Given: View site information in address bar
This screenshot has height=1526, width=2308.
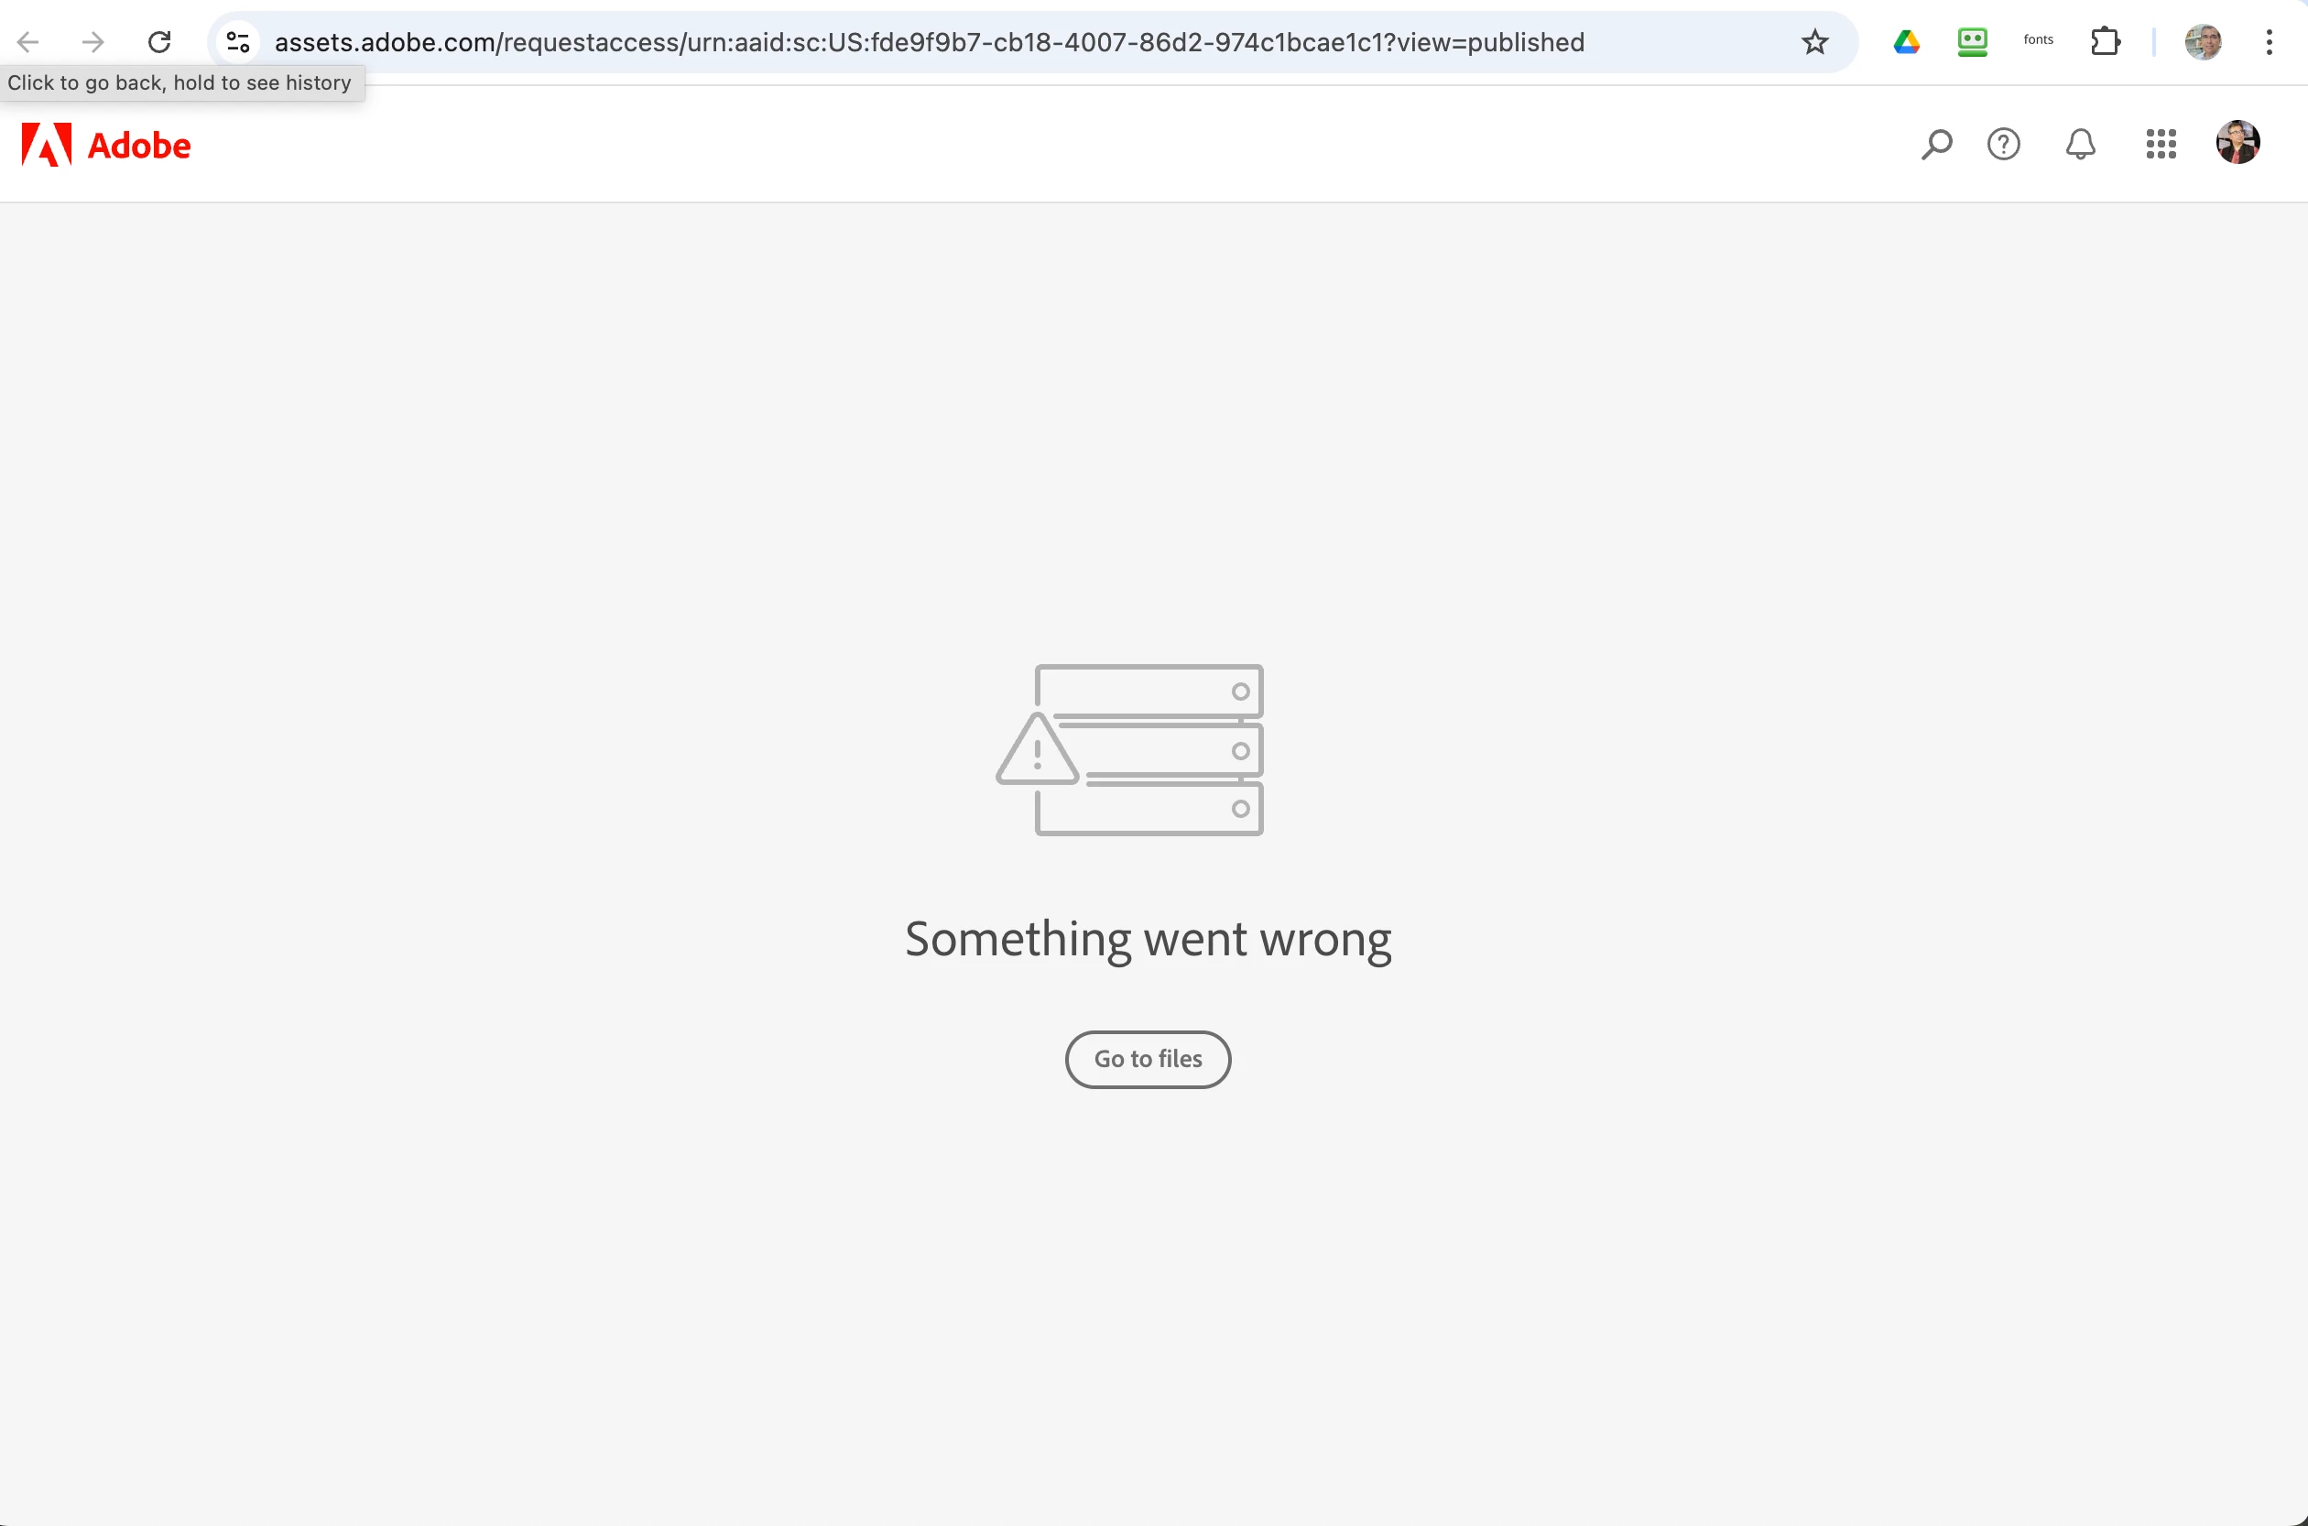Looking at the screenshot, I should click(238, 42).
